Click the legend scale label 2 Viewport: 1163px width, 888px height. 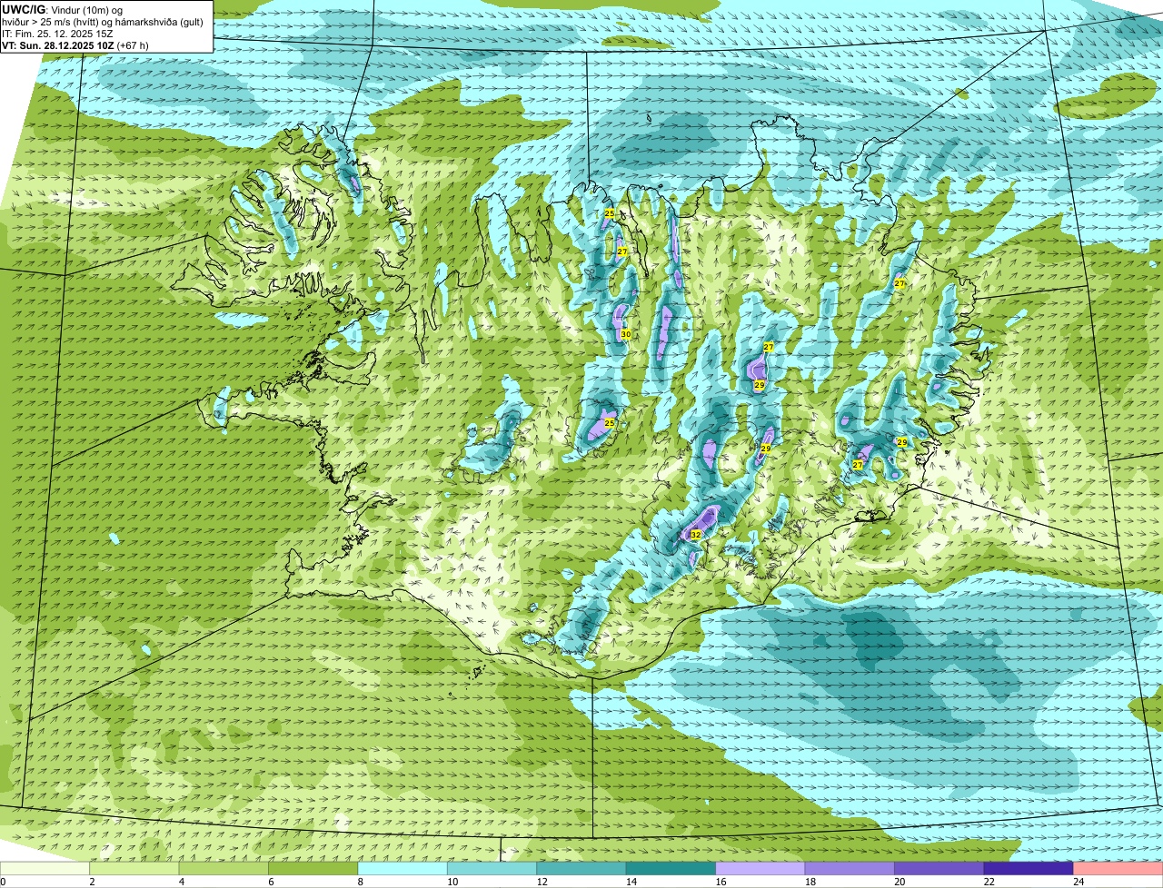tap(92, 882)
